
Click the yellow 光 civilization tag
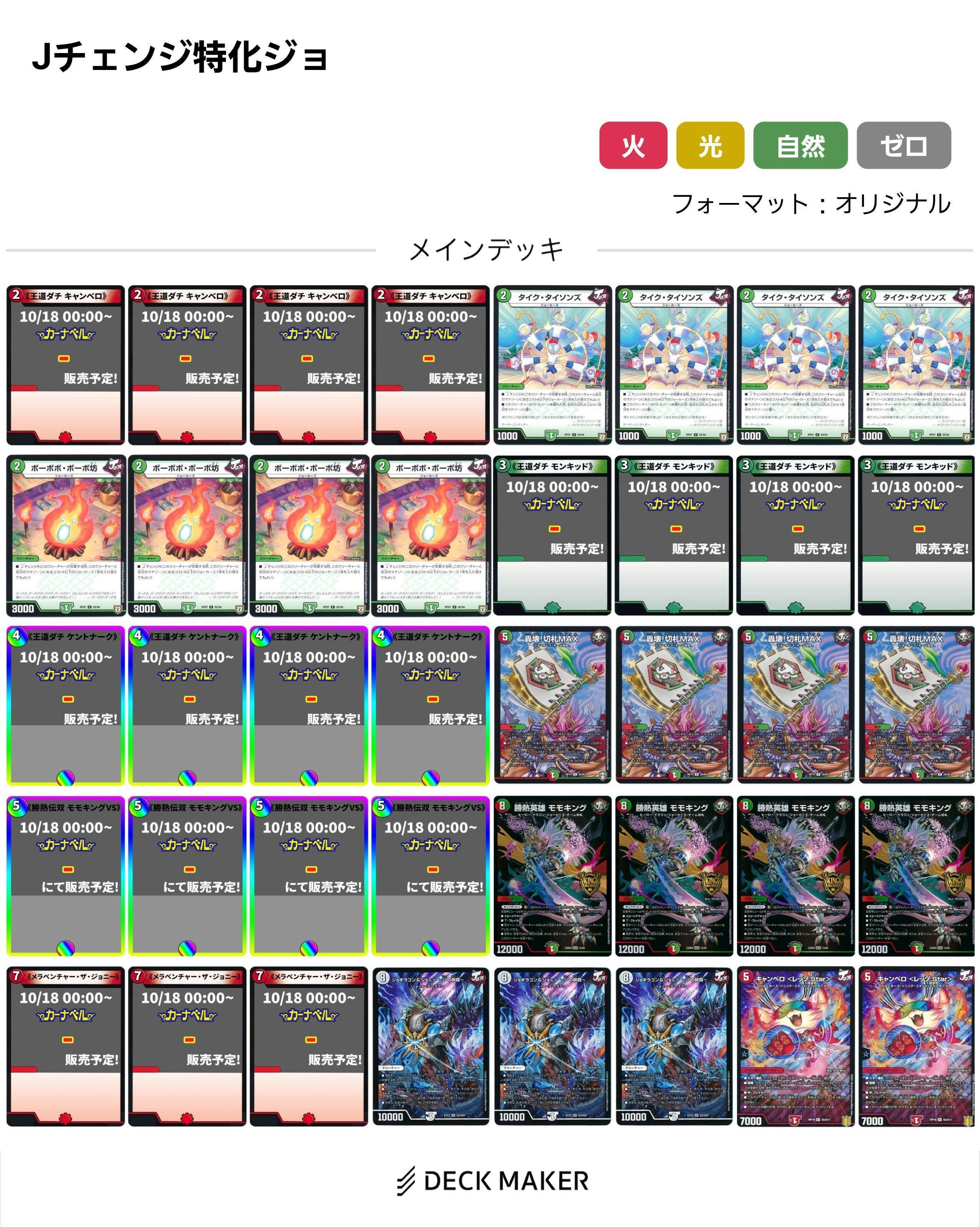[710, 145]
